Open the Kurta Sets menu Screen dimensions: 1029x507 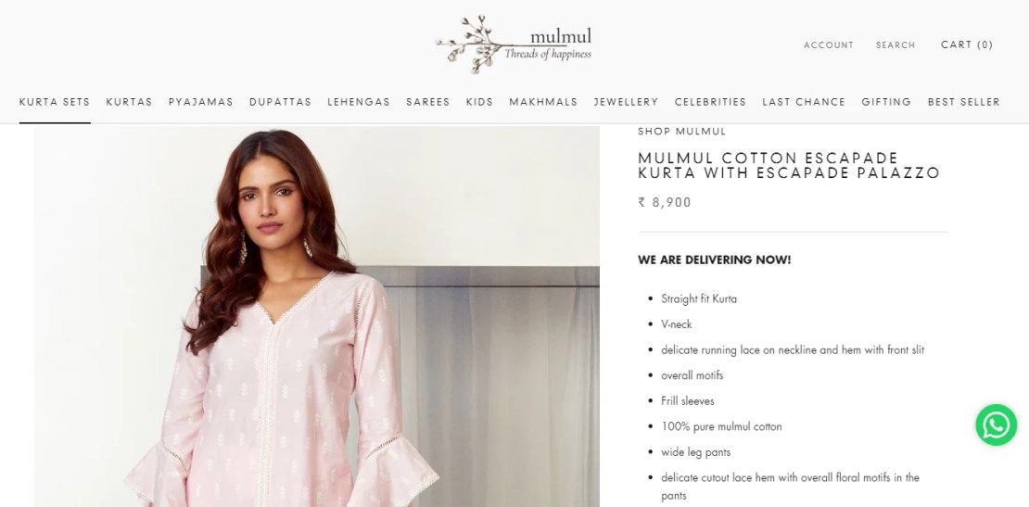tap(55, 102)
